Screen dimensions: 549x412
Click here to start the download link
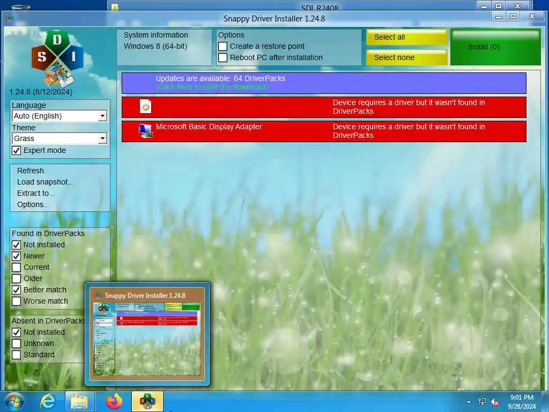212,87
